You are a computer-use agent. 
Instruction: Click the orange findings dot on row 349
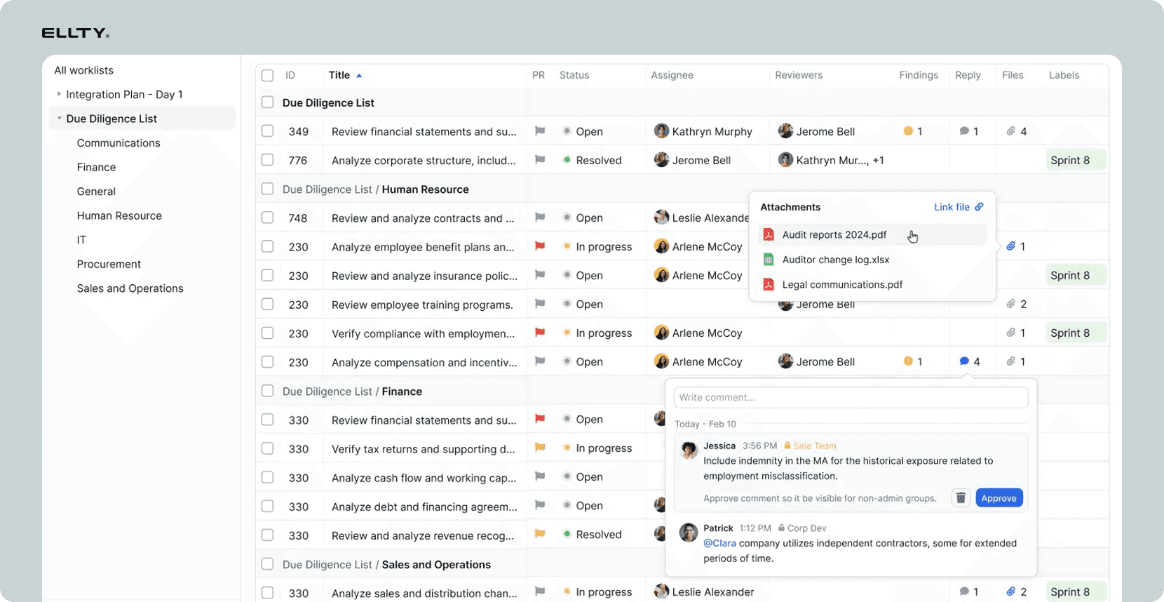click(x=908, y=131)
